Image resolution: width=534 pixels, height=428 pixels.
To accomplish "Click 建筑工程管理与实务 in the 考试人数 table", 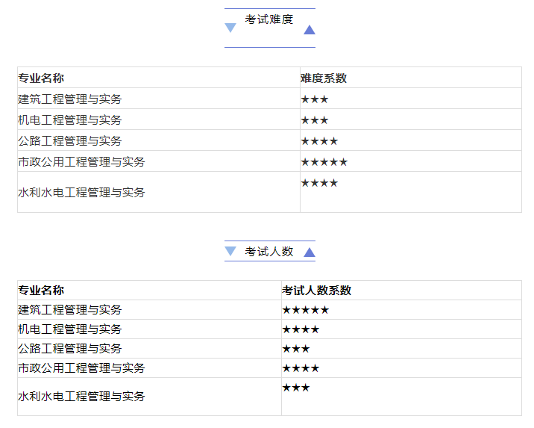I will [x=70, y=310].
